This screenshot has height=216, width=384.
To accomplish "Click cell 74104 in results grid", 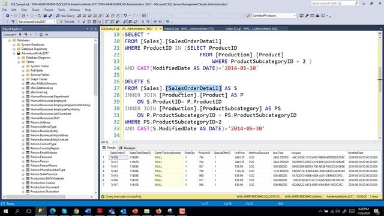I will 118,157.
